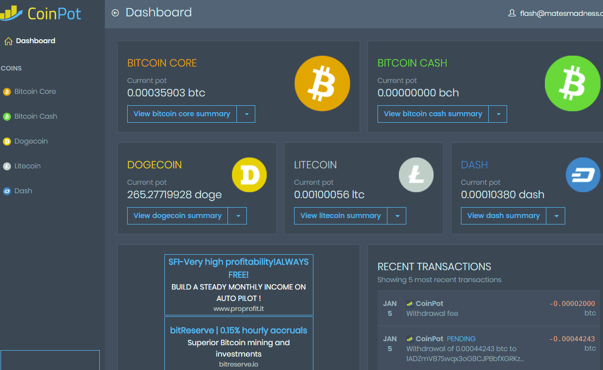Image resolution: width=603 pixels, height=370 pixels.
Task: Open the bitcoin core summary dropdown arrow
Action: (246, 114)
